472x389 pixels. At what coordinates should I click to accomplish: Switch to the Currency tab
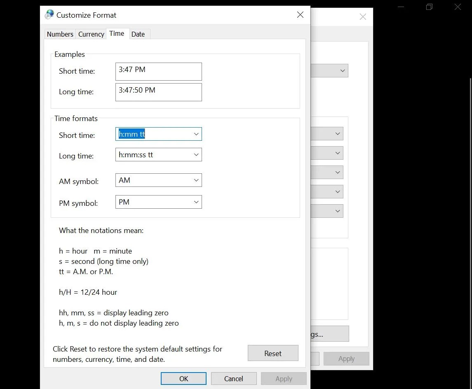point(91,34)
